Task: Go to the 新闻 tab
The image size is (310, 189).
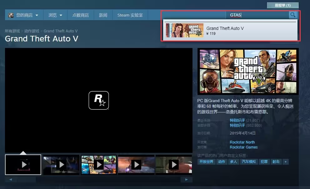Action: 103,15
